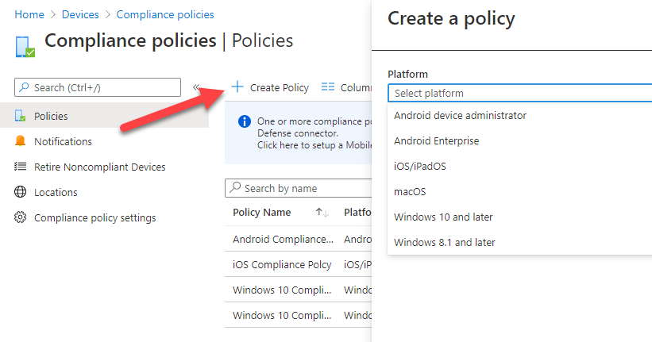Navigate to Home breadcrumb link
652x342 pixels.
[x=29, y=14]
